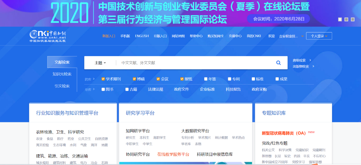
Task: Show the first banner slide indicator
Action: click(340, 19)
